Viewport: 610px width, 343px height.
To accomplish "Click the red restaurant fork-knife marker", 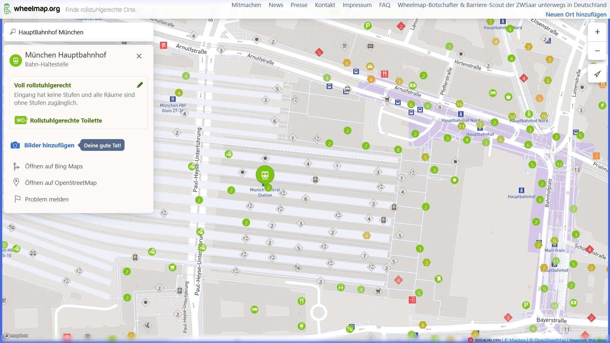I will point(385,74).
